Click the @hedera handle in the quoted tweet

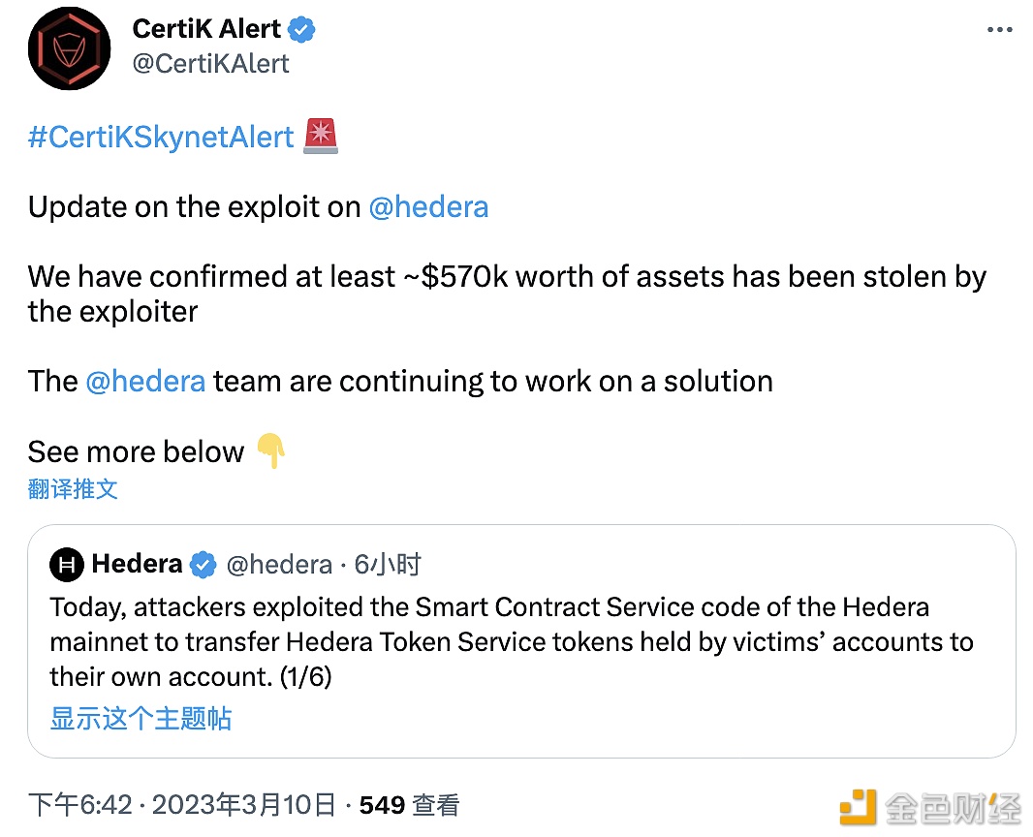click(279, 565)
